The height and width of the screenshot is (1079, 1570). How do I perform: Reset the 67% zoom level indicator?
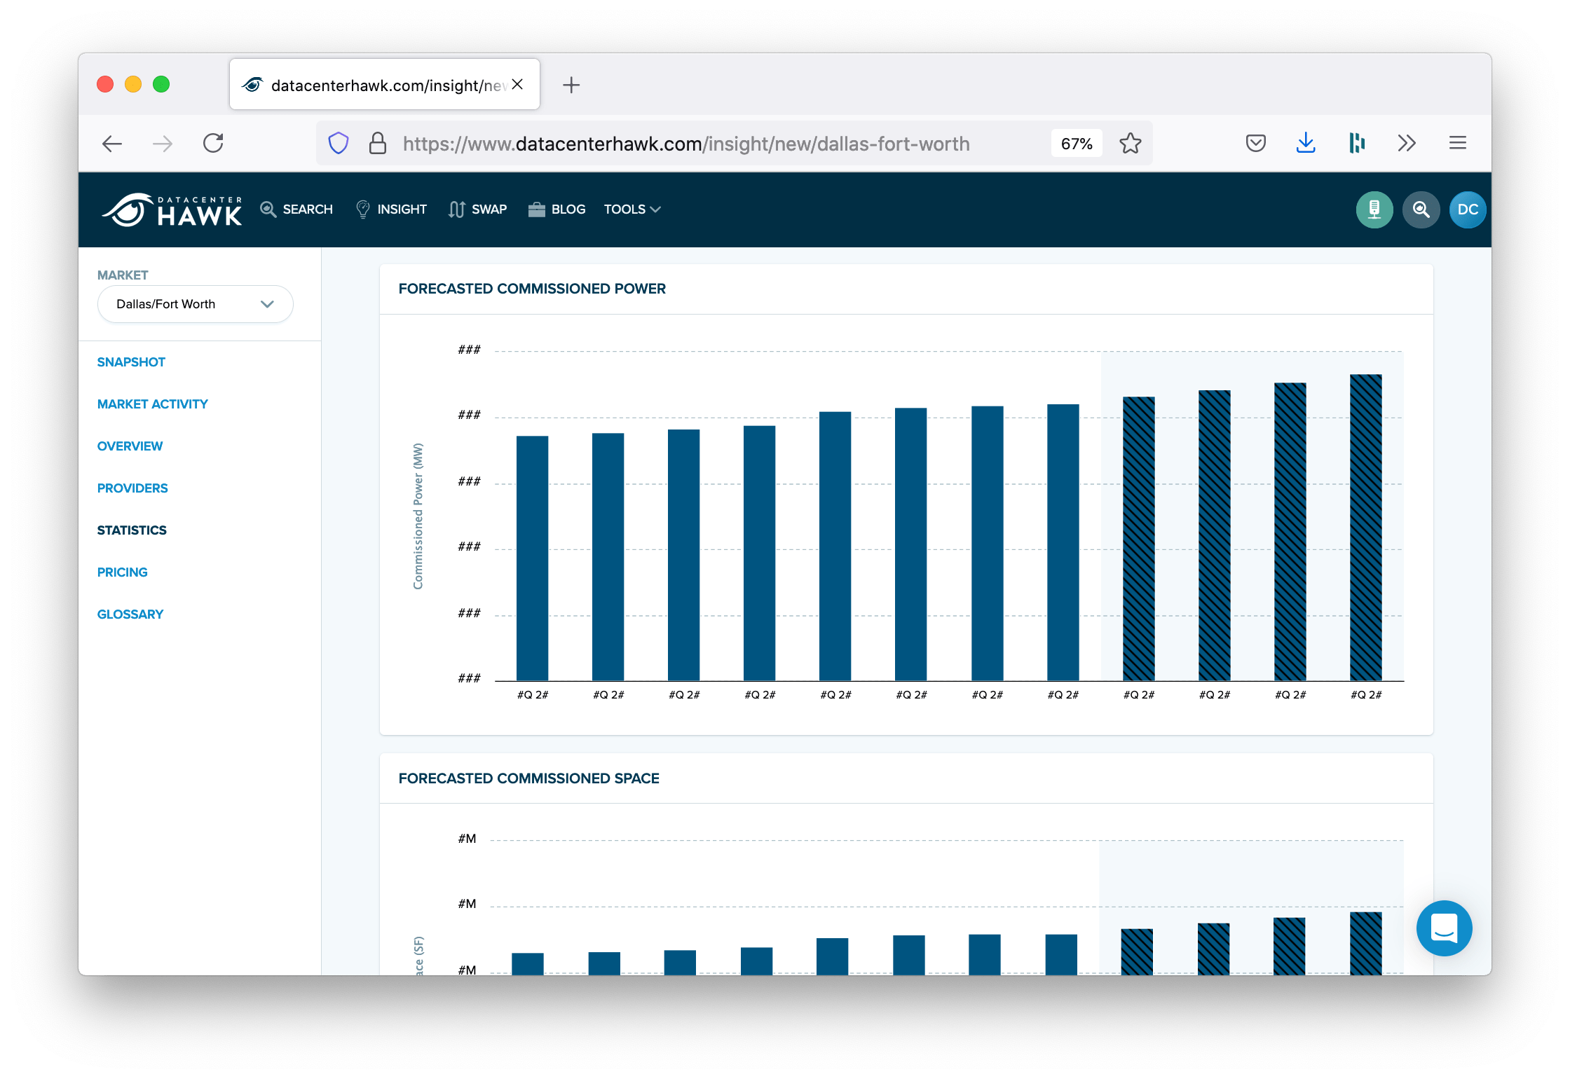tap(1077, 144)
